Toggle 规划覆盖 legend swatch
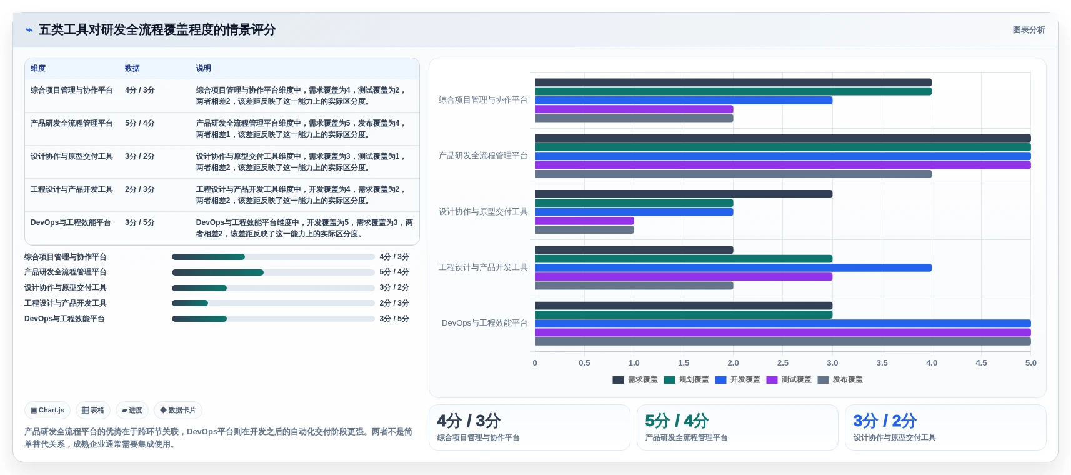This screenshot has width=1071, height=475. click(x=669, y=380)
